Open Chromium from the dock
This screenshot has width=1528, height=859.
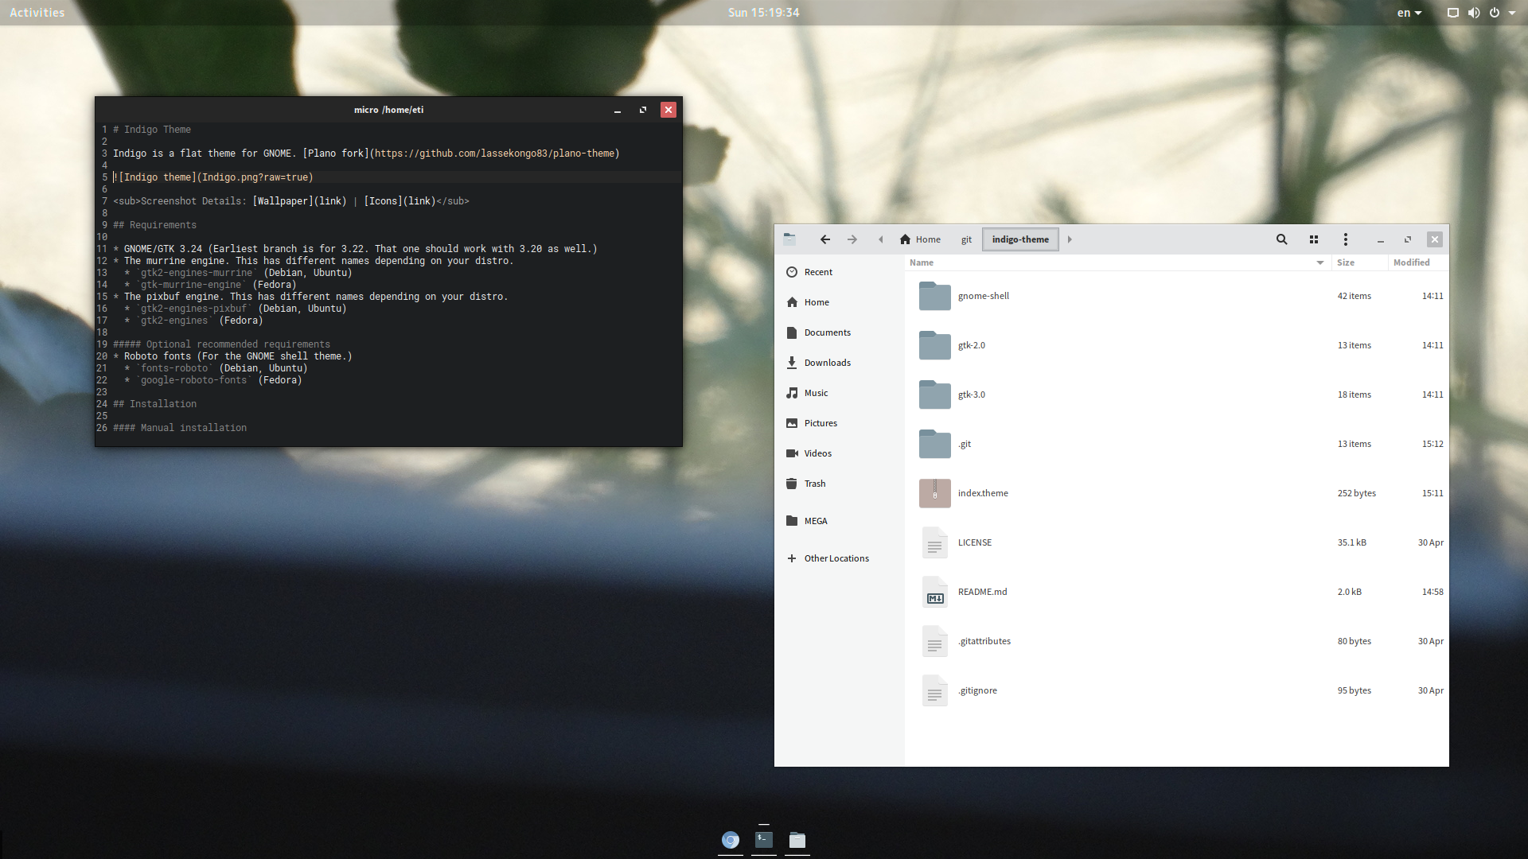click(x=731, y=840)
